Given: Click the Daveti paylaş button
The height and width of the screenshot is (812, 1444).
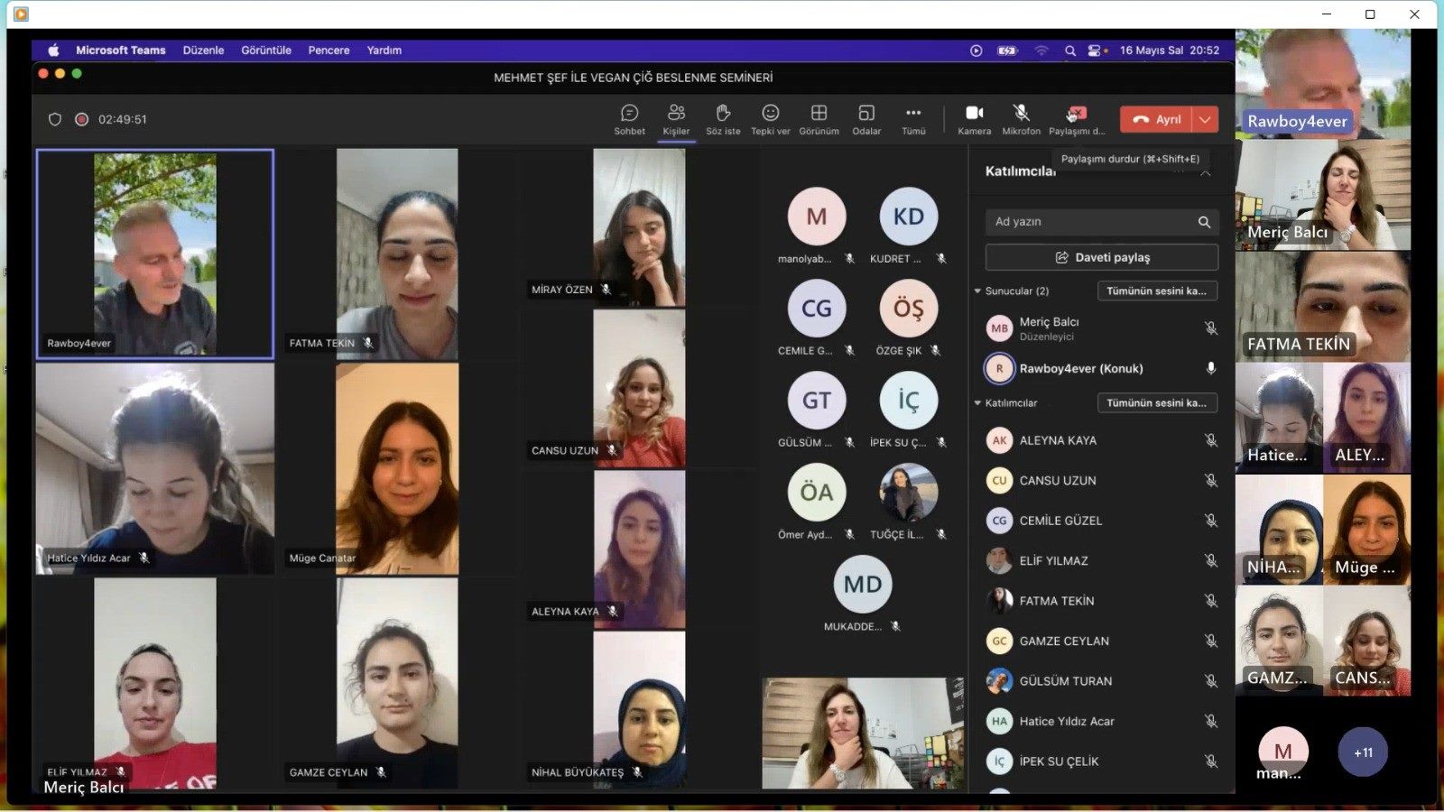Looking at the screenshot, I should coord(1102,257).
